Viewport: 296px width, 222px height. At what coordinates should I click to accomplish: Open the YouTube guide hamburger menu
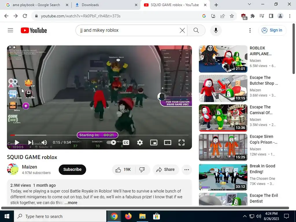(x=10, y=30)
